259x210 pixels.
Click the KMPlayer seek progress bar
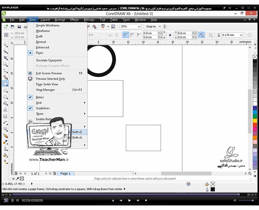coord(129,195)
